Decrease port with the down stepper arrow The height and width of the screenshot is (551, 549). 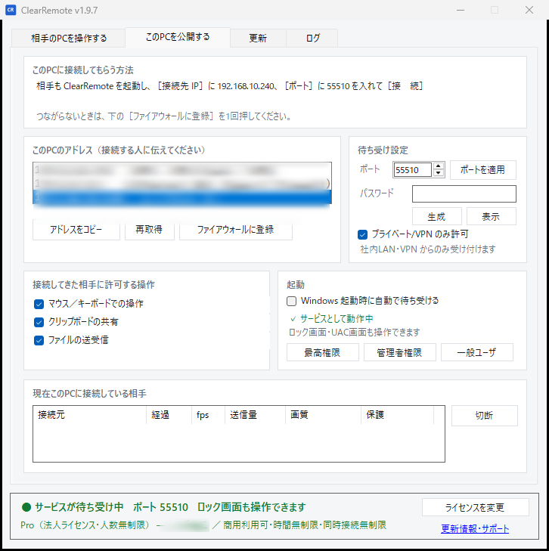439,173
